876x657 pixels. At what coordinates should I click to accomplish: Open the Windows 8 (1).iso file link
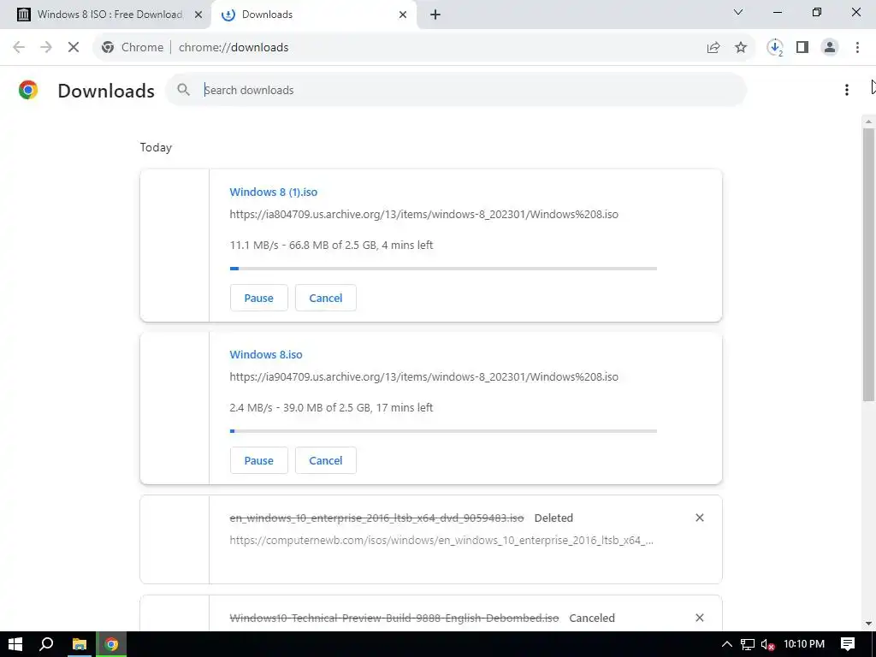pos(273,192)
